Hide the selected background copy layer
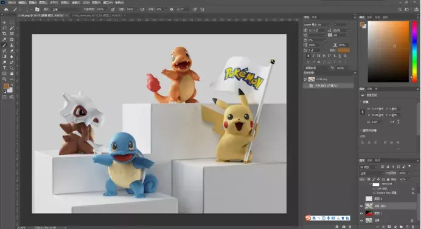Screen dimensions: 421x229 click(x=361, y=206)
